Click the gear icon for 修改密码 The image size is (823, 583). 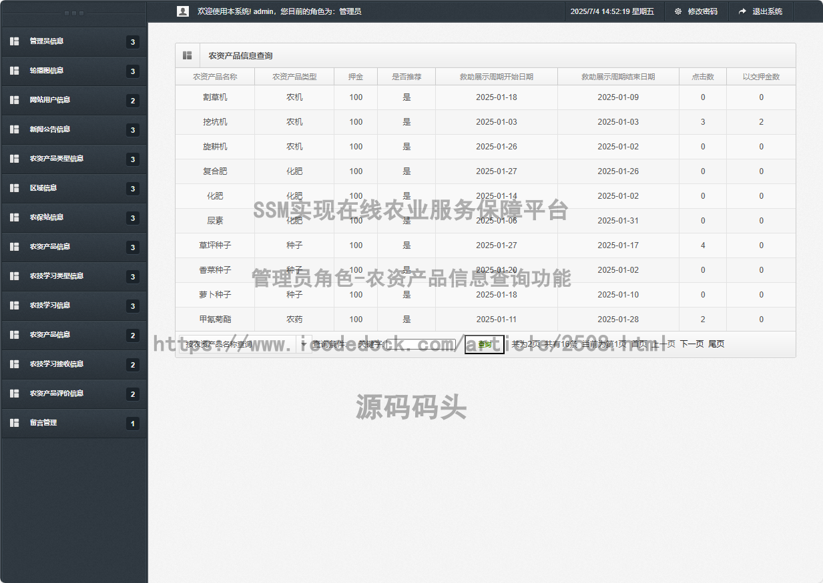click(678, 11)
